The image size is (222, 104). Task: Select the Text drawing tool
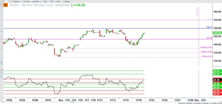point(1,63)
